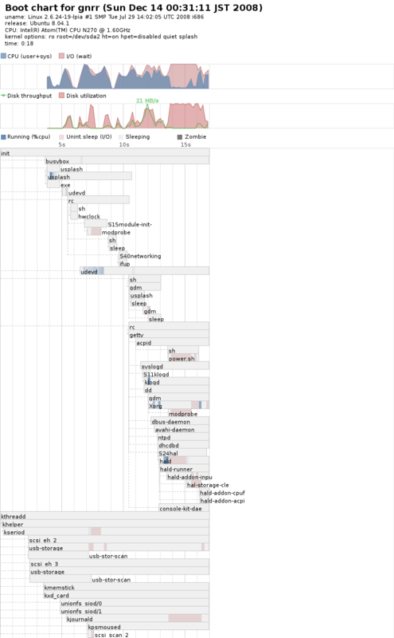Select the busybox process bar
The width and height of the screenshot is (394, 638).
click(x=127, y=161)
